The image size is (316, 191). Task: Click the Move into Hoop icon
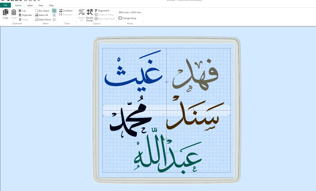96,19
